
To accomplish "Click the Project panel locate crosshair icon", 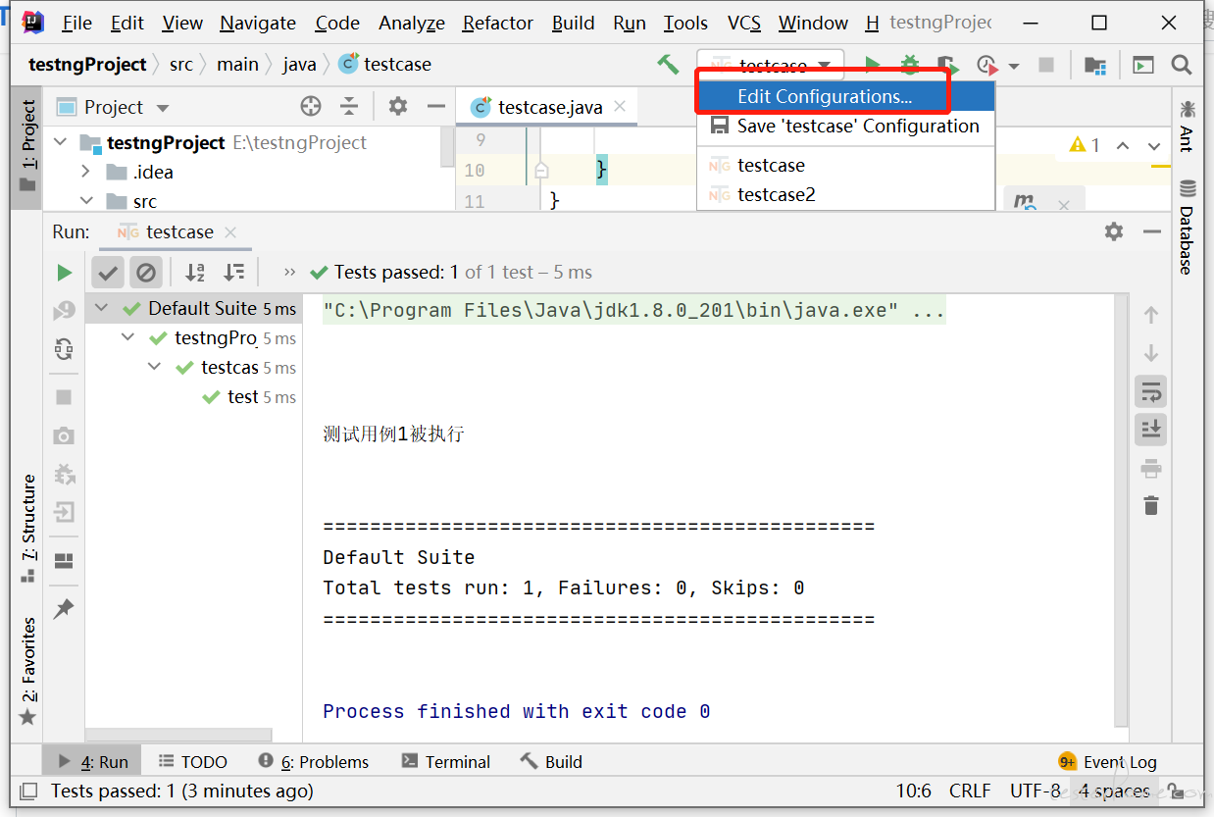I will click(x=311, y=107).
